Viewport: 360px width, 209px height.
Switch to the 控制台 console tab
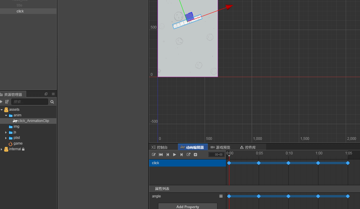(160, 147)
